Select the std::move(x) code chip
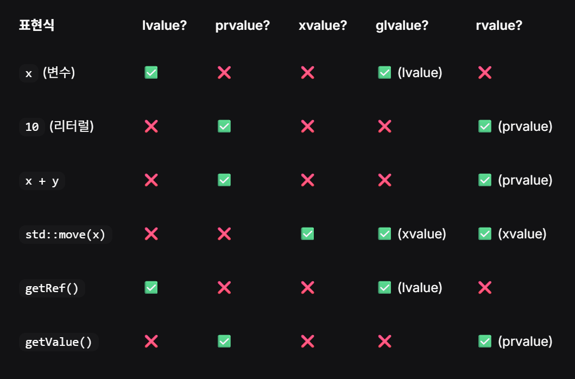575x379 pixels. 65,235
